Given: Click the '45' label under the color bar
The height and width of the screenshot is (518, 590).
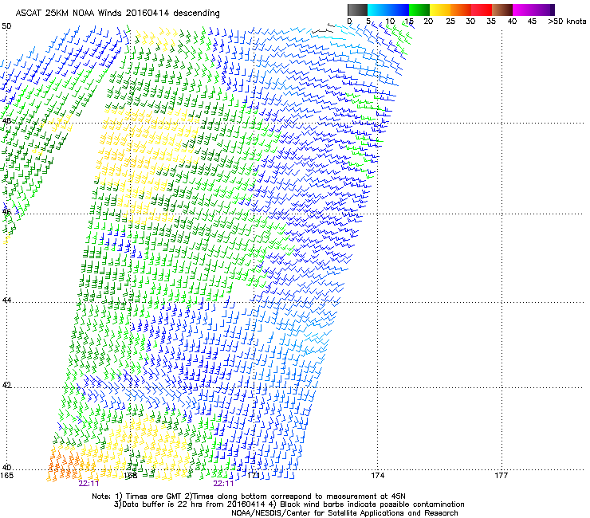Looking at the screenshot, I should click(x=532, y=22).
